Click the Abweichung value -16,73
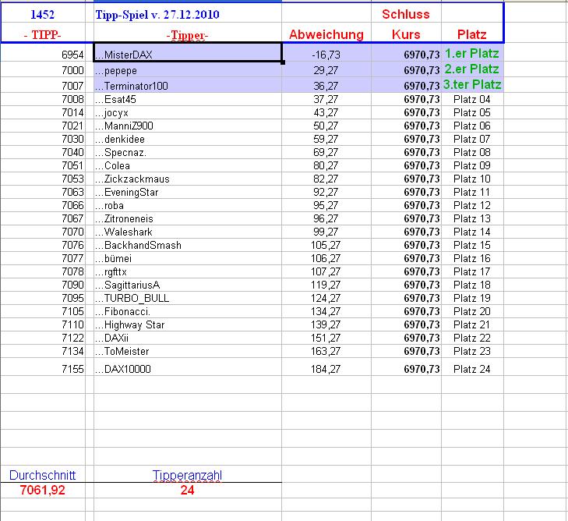568x521 pixels. coord(326,53)
